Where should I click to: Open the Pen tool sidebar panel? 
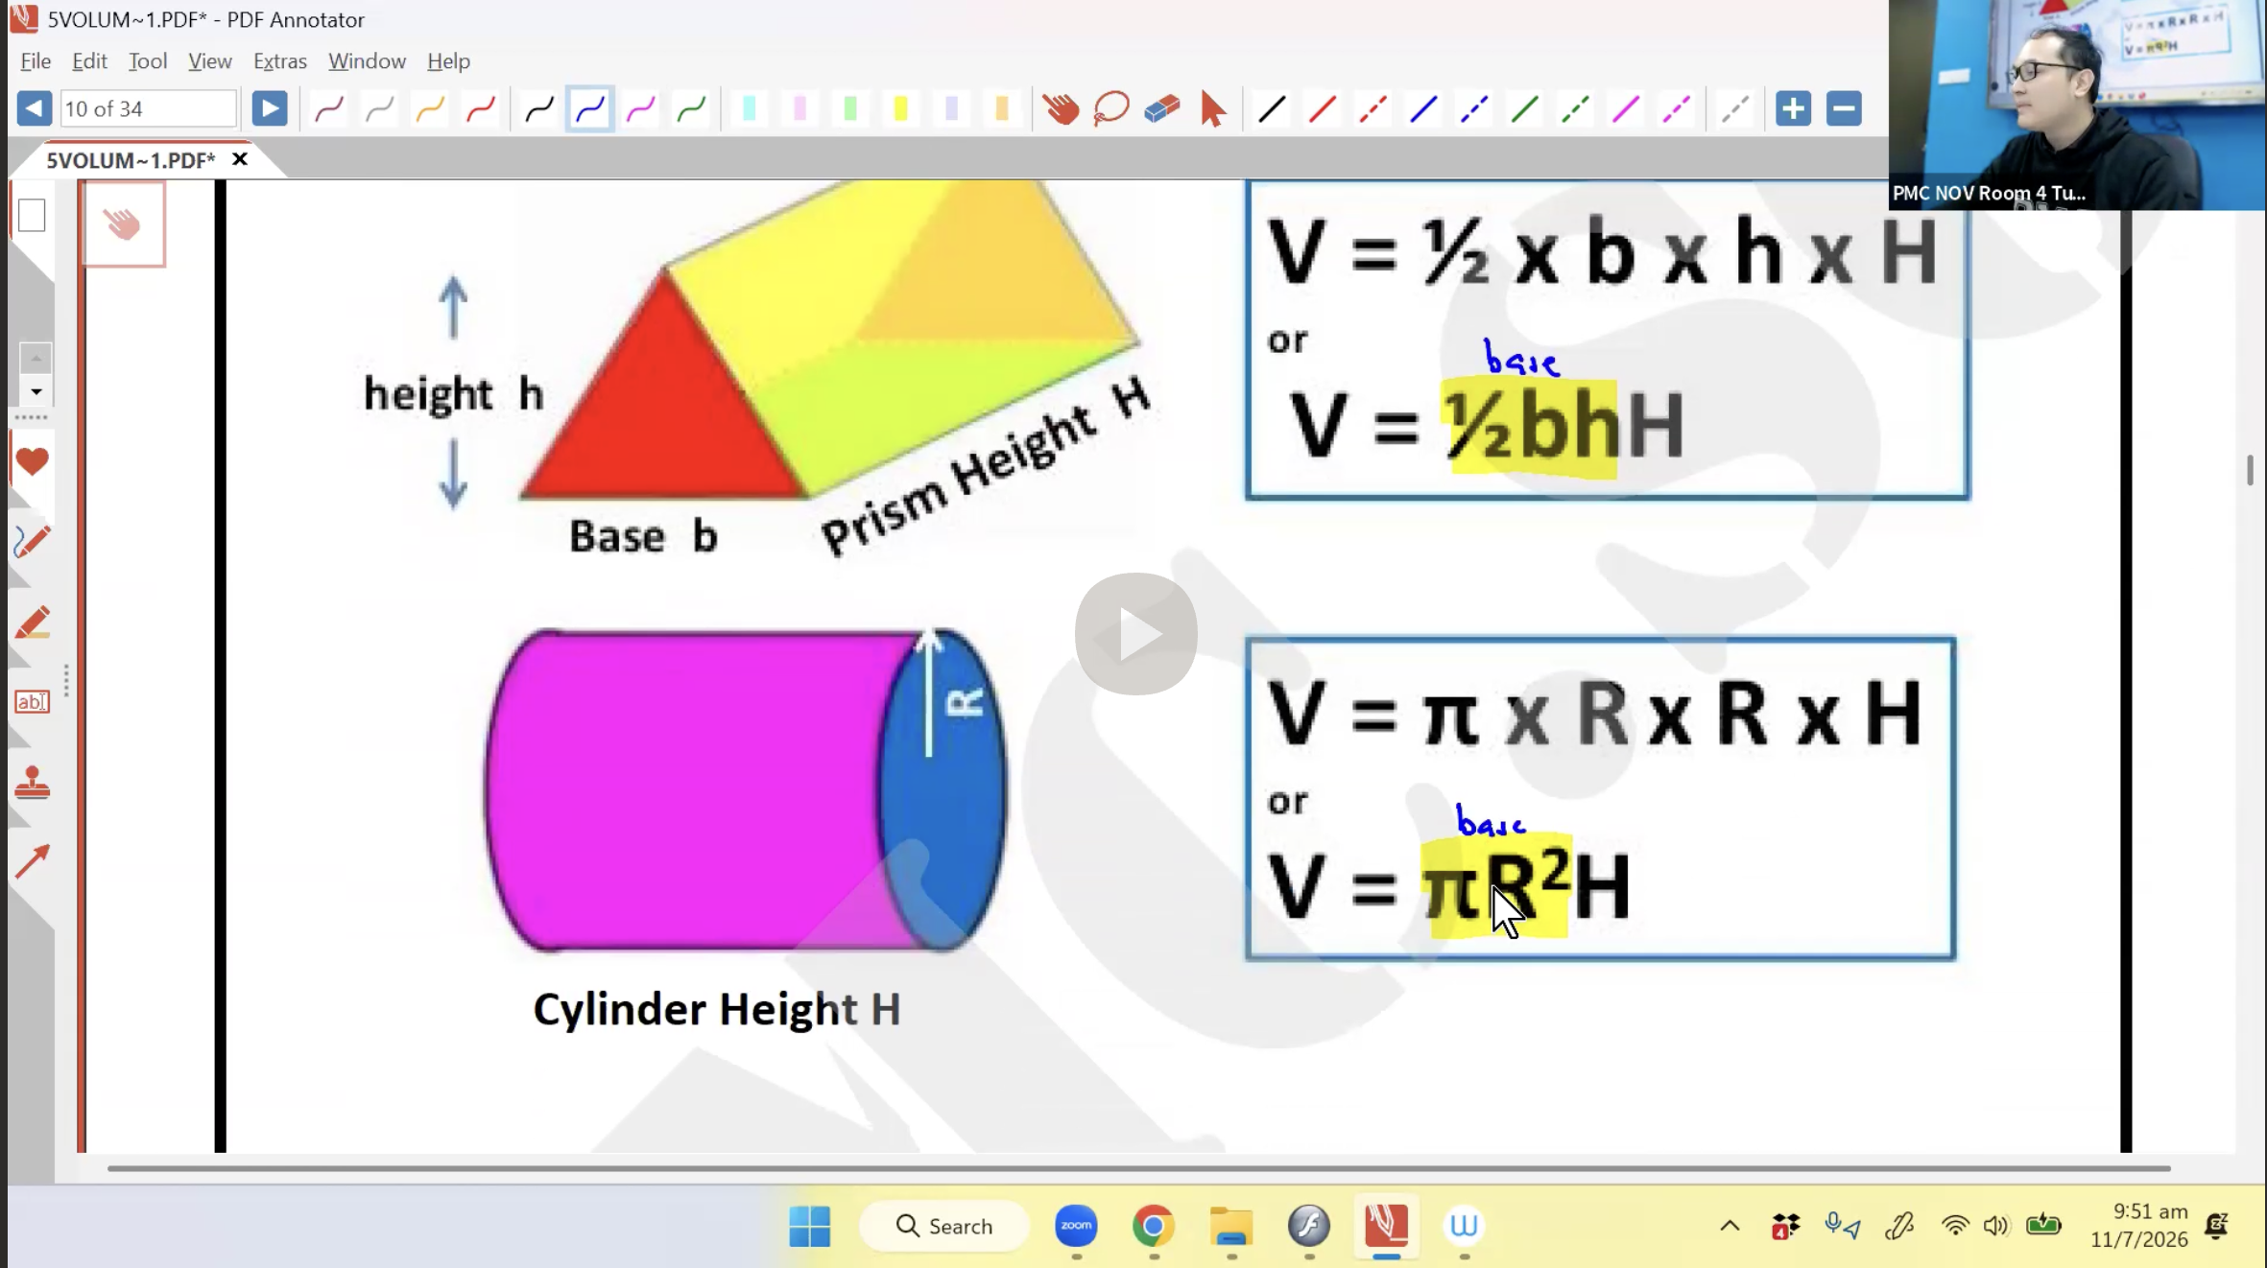tap(32, 542)
